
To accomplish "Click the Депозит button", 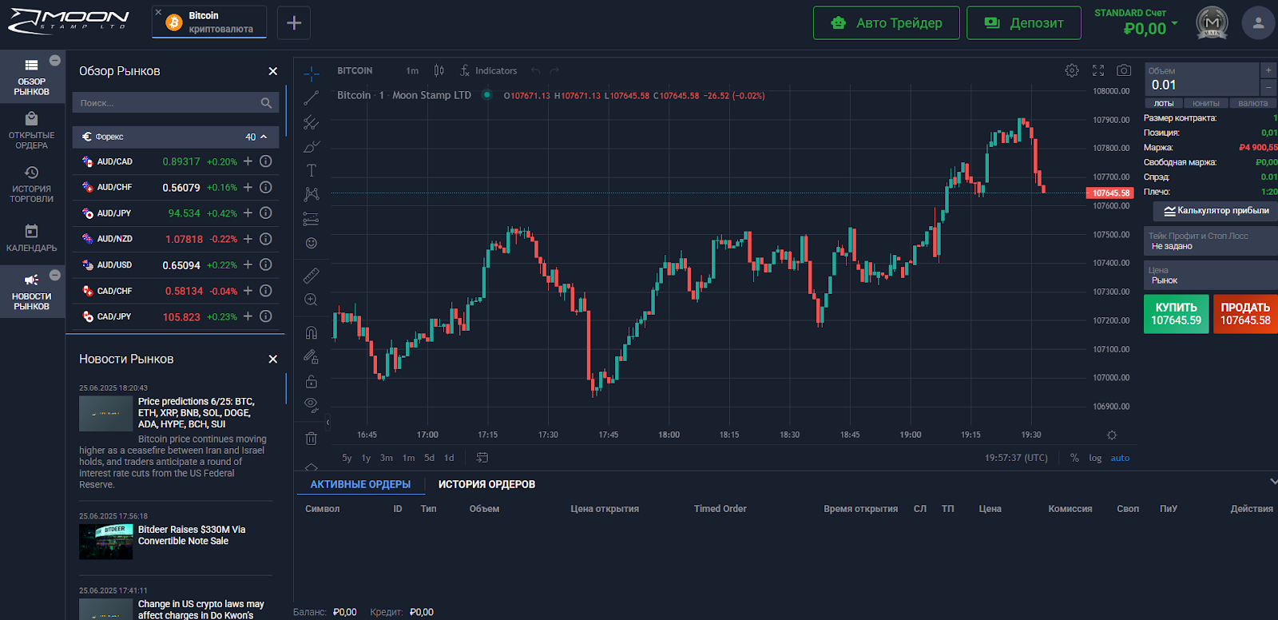I will [1023, 23].
